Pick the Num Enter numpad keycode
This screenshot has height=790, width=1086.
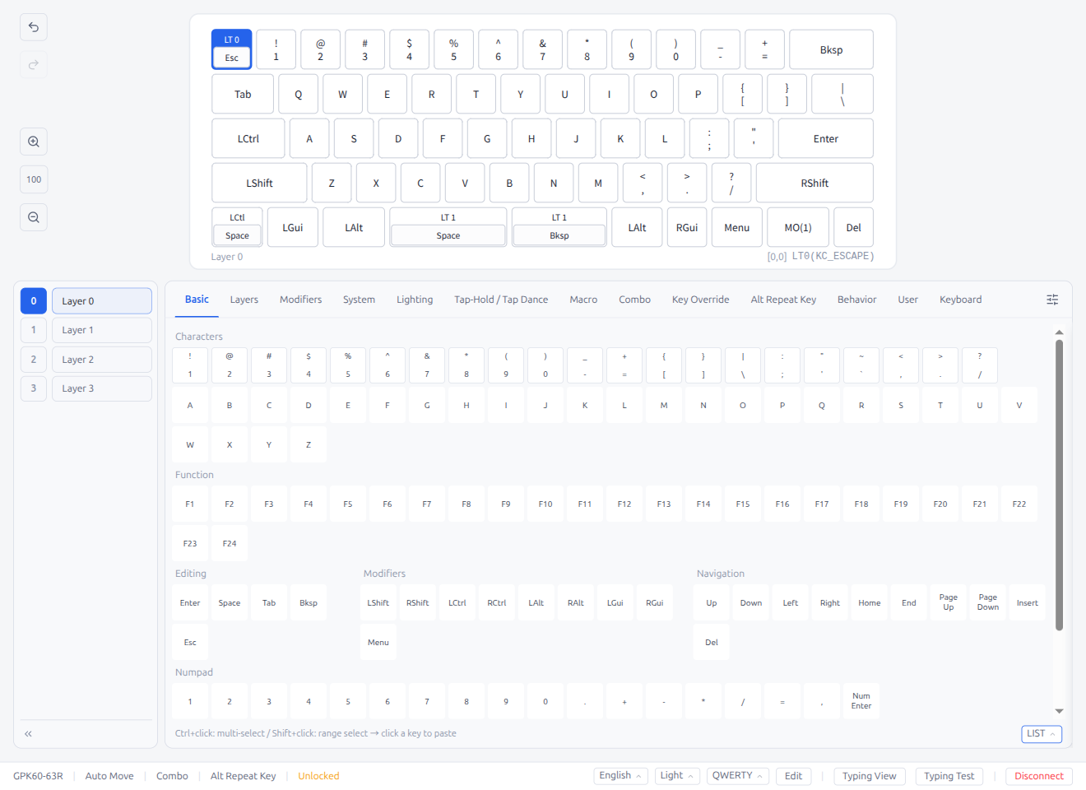point(861,701)
